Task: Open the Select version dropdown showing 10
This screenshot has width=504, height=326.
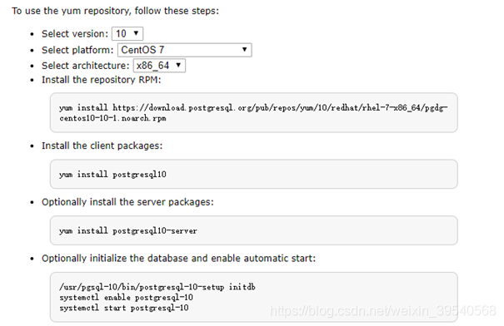Action: (x=127, y=34)
